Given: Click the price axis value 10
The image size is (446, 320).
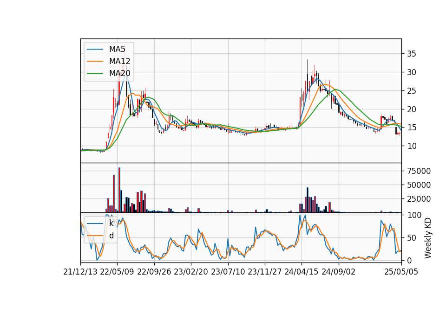Looking at the screenshot, I should pyautogui.click(x=412, y=146).
